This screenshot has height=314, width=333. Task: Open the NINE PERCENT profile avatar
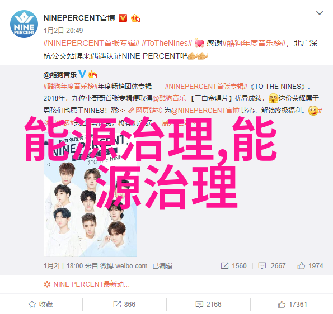point(24,24)
